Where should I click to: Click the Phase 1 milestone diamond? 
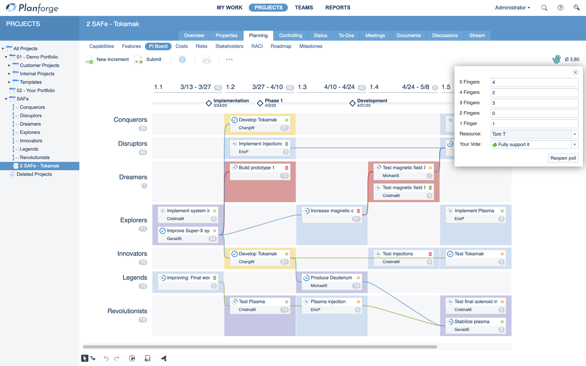click(260, 103)
